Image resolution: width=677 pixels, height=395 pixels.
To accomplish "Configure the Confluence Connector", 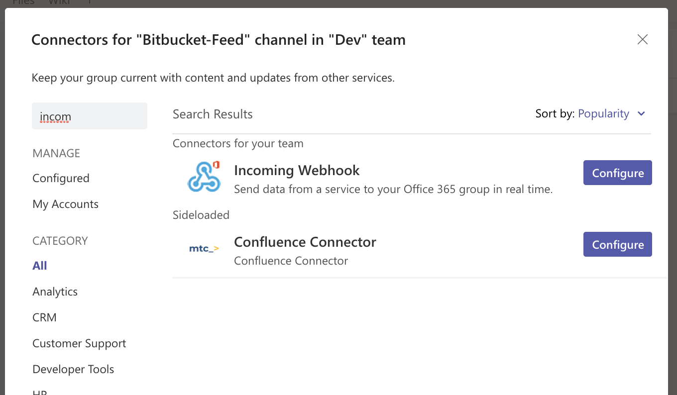I will (617, 244).
